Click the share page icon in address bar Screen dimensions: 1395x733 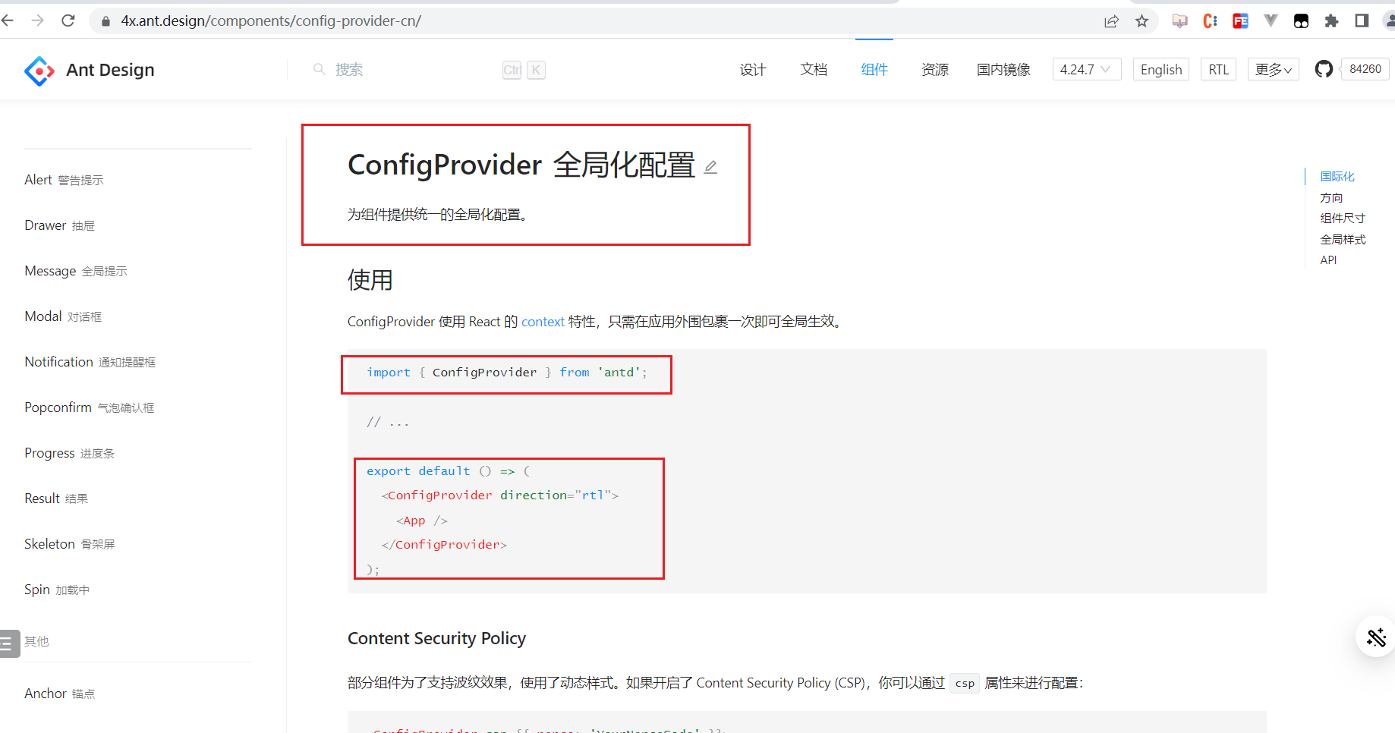[x=1111, y=21]
